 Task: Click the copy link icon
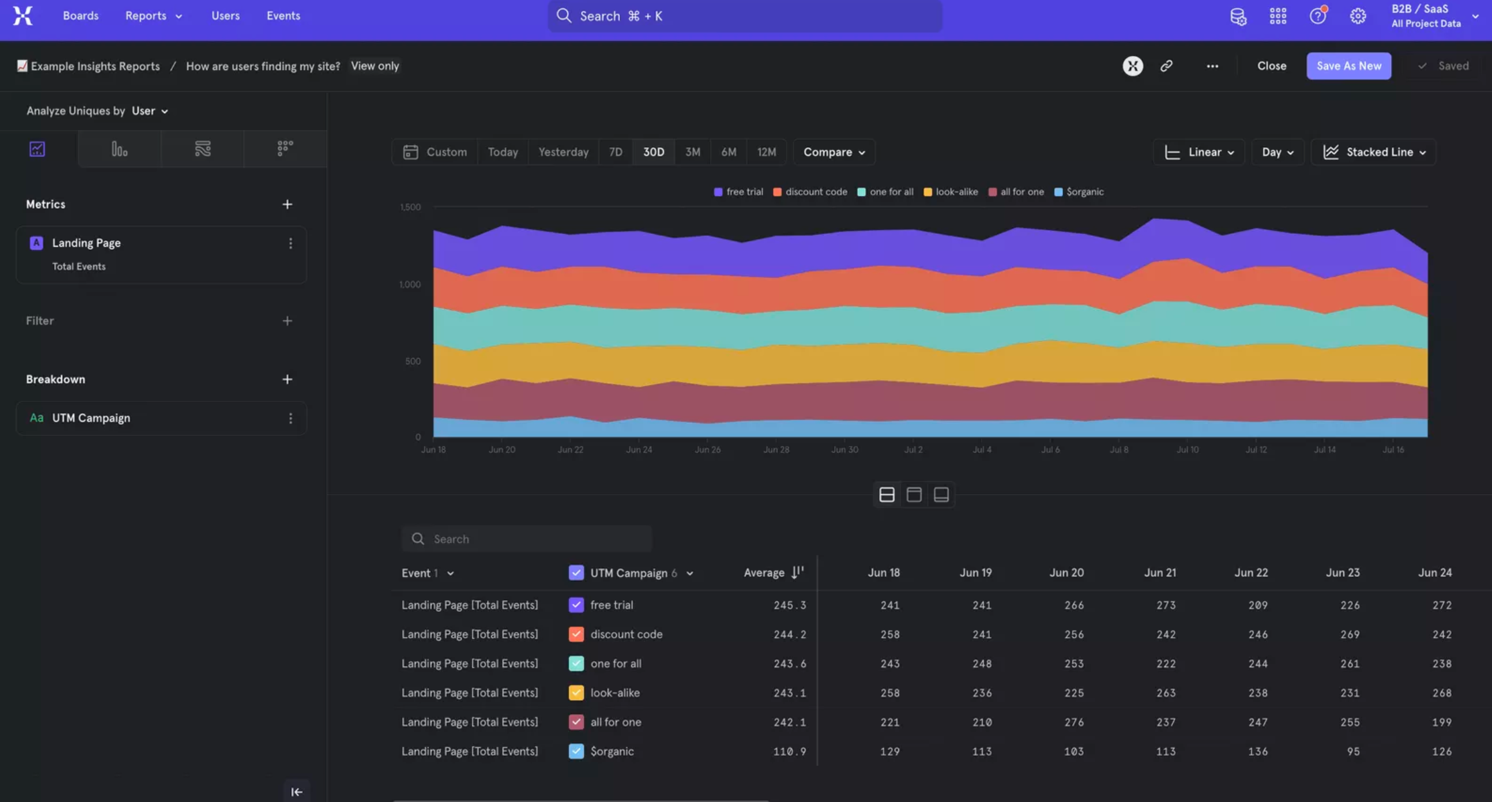pos(1166,66)
